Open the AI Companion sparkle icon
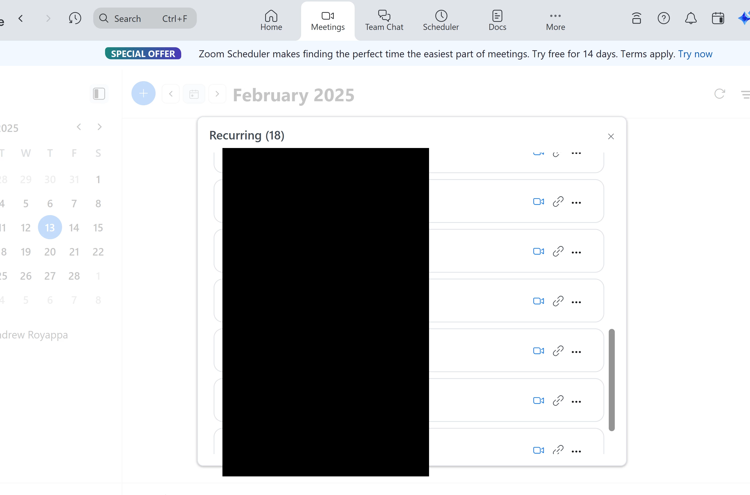The width and height of the screenshot is (750, 495). 744,18
